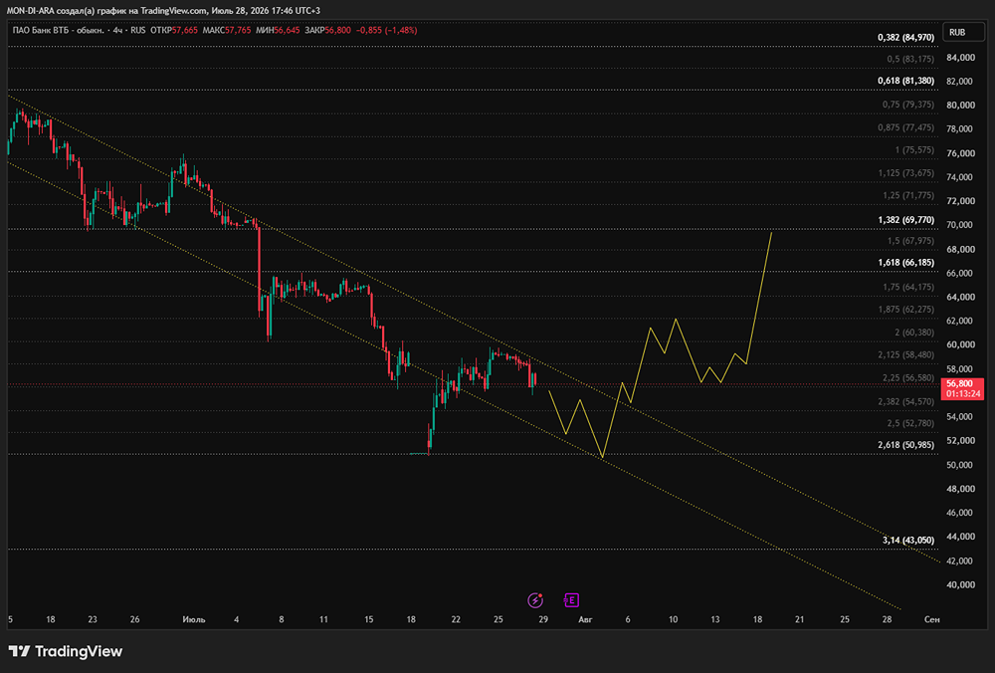Click the purple lightning dividend event icon
The image size is (995, 673).
535,600
